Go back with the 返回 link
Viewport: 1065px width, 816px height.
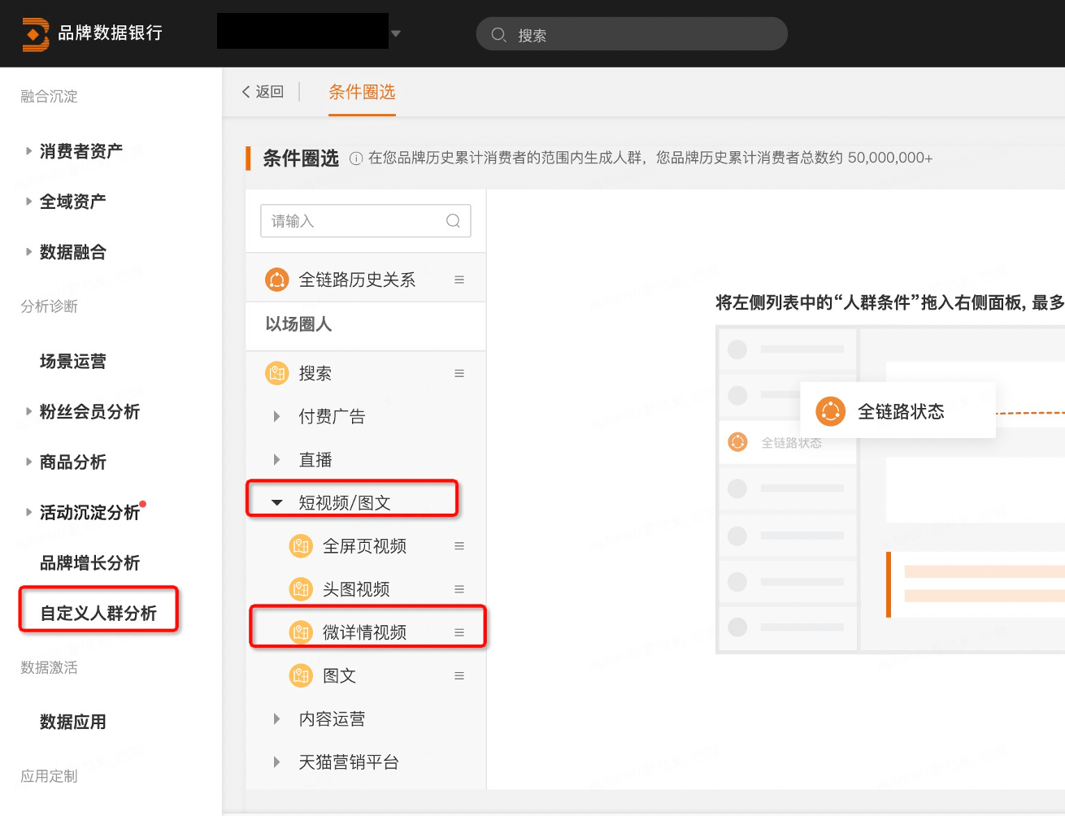(x=263, y=92)
